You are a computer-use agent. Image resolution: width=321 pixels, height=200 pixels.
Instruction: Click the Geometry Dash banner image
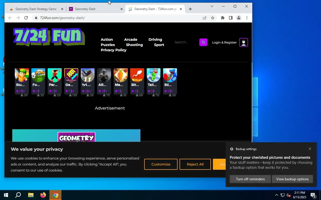click(76, 135)
